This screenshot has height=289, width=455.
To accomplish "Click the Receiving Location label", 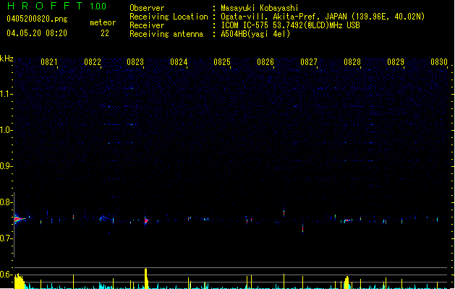I will [169, 17].
